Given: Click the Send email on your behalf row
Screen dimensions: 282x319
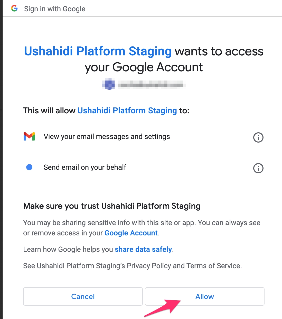Looking at the screenshot, I should (85, 167).
